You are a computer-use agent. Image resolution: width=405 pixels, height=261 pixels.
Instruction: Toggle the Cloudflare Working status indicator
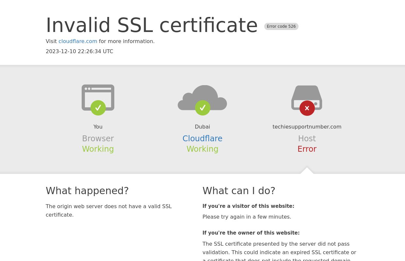tap(202, 149)
